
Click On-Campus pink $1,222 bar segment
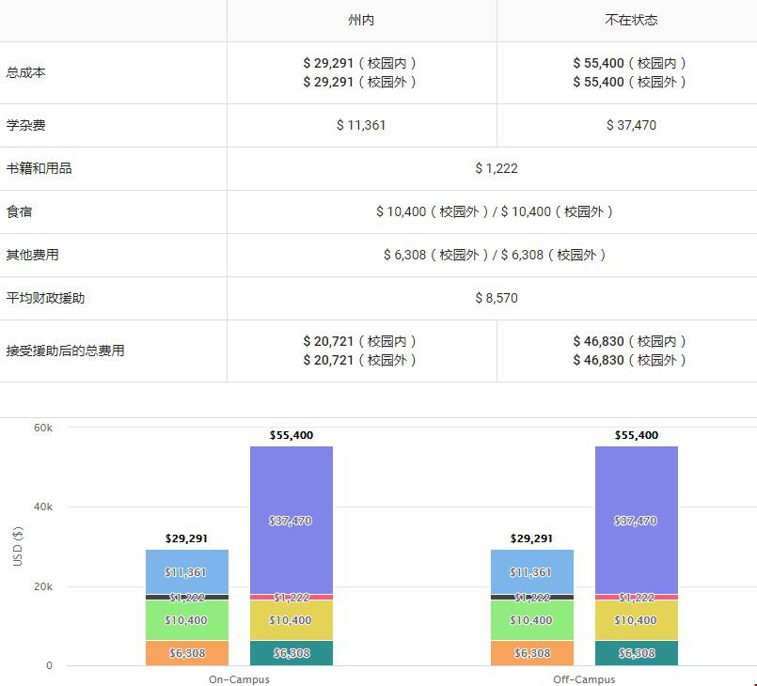click(292, 598)
